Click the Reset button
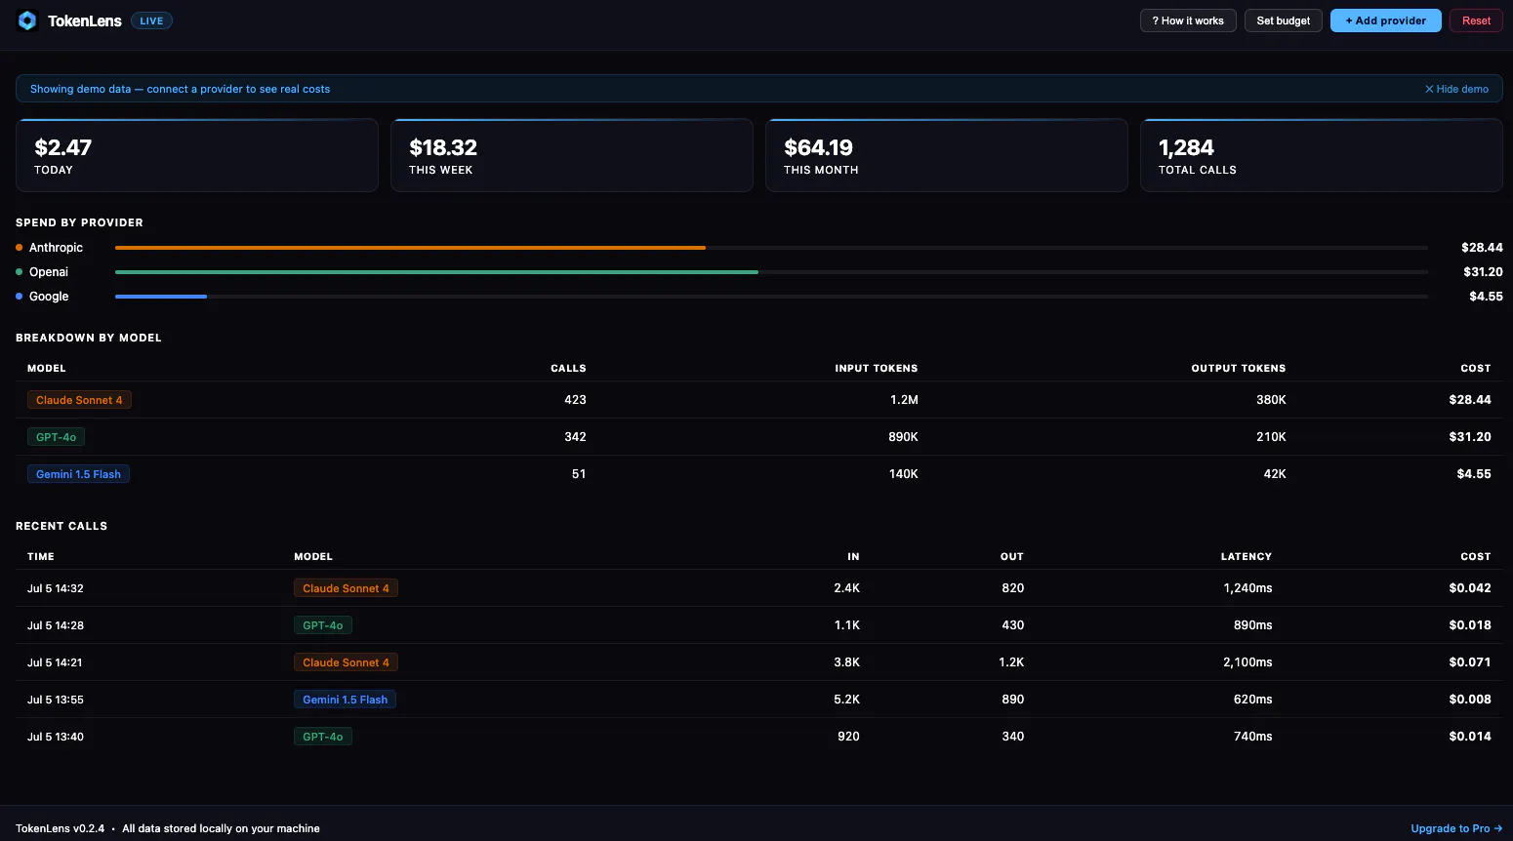This screenshot has height=841, width=1513. point(1476,20)
